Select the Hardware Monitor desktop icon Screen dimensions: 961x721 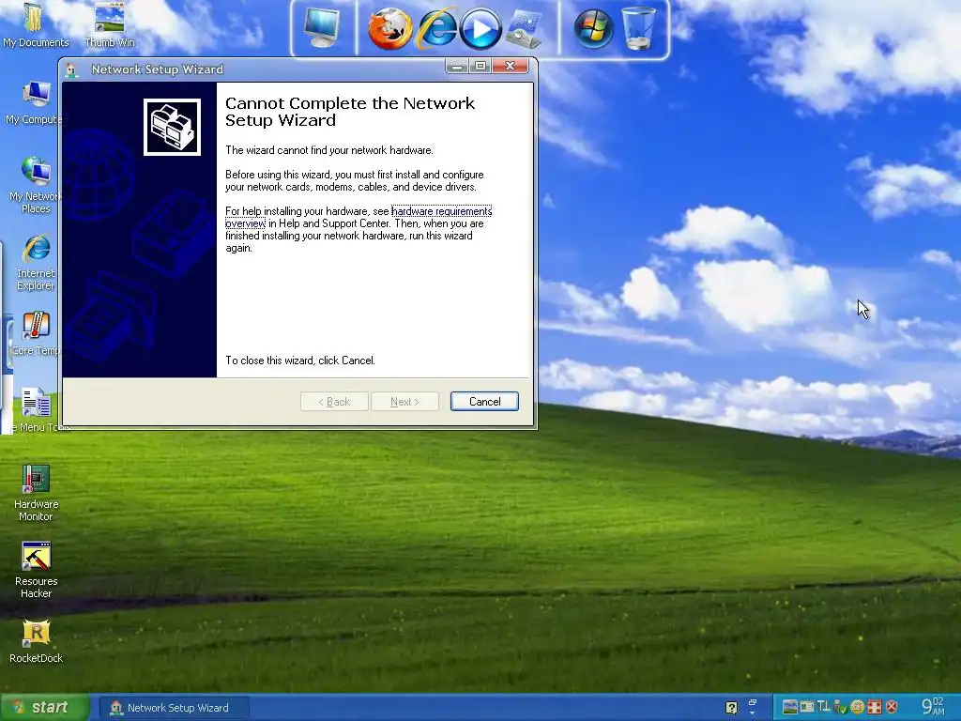[x=36, y=494]
